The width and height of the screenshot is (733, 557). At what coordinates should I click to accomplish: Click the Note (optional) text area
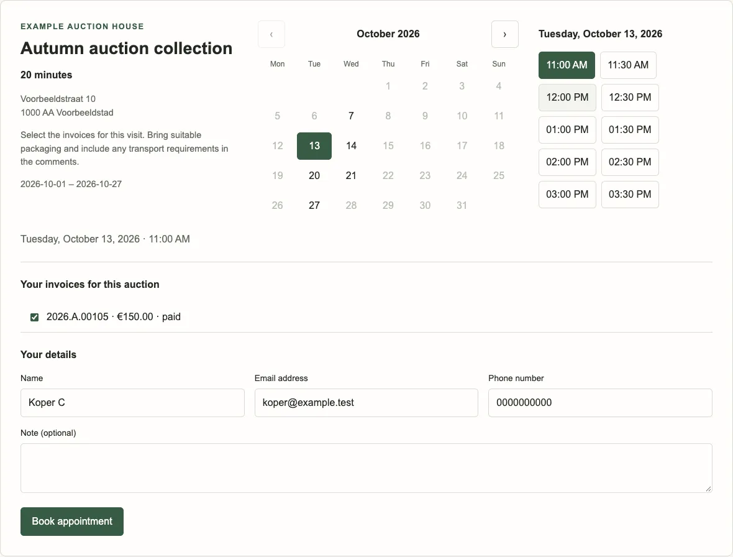366,468
